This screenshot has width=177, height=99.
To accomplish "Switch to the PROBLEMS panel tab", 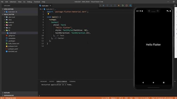I will pyautogui.click(x=43, y=81).
